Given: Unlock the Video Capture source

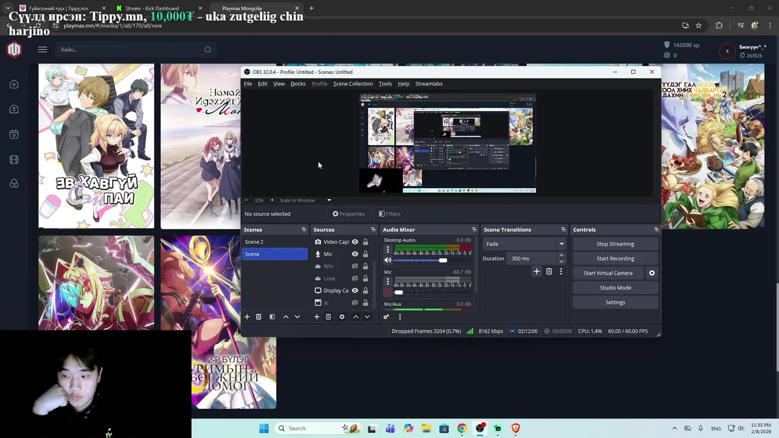Looking at the screenshot, I should [365, 242].
